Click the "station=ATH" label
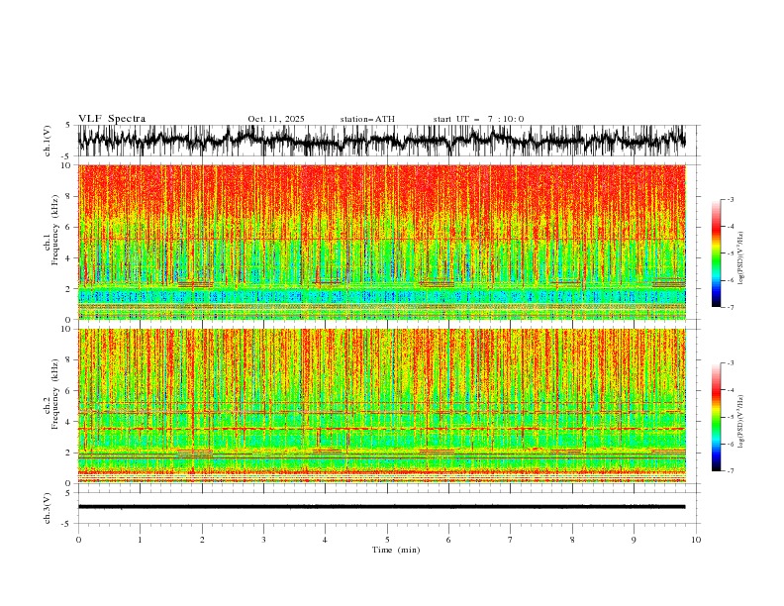Image resolution: width=784 pixels, height=606 pixels. coord(367,119)
